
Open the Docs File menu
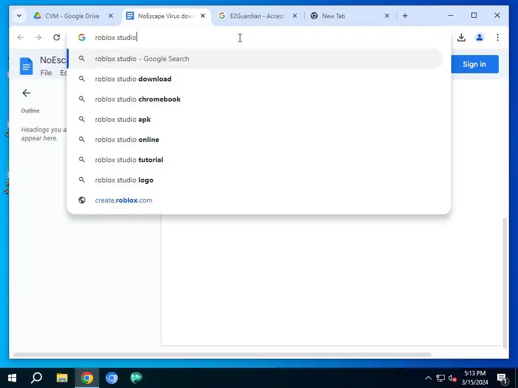point(46,73)
